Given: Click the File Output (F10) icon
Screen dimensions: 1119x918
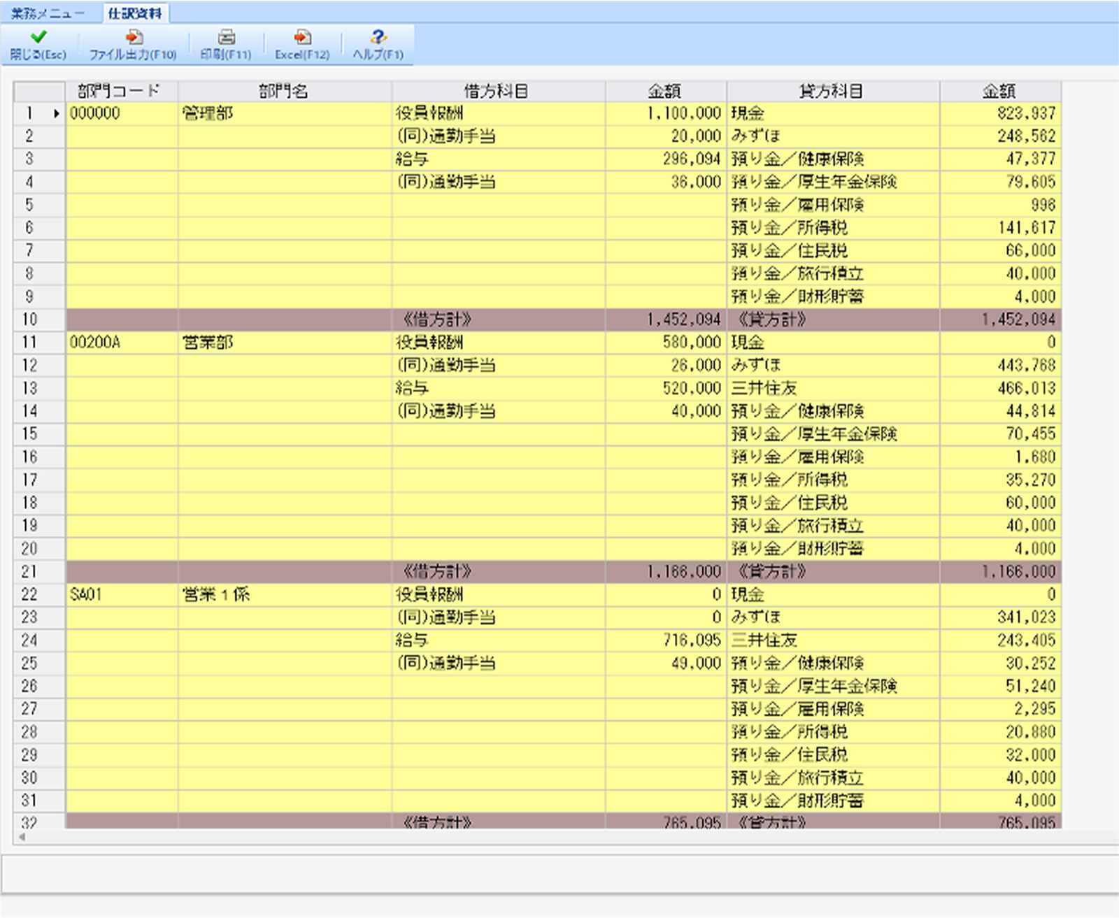Looking at the screenshot, I should [x=133, y=37].
